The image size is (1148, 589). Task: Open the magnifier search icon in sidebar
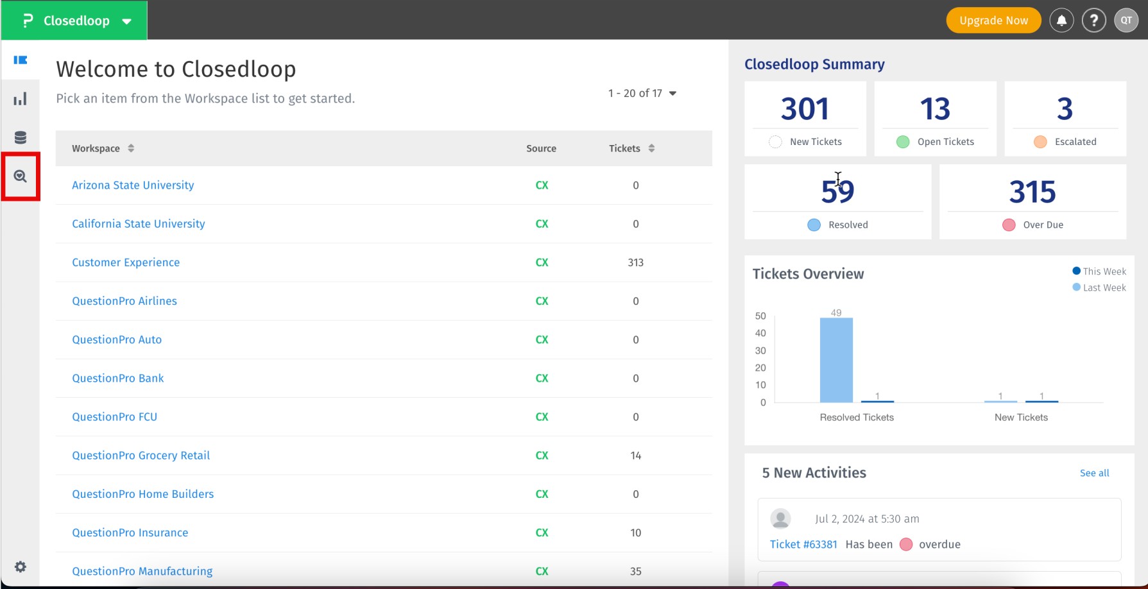click(x=21, y=176)
